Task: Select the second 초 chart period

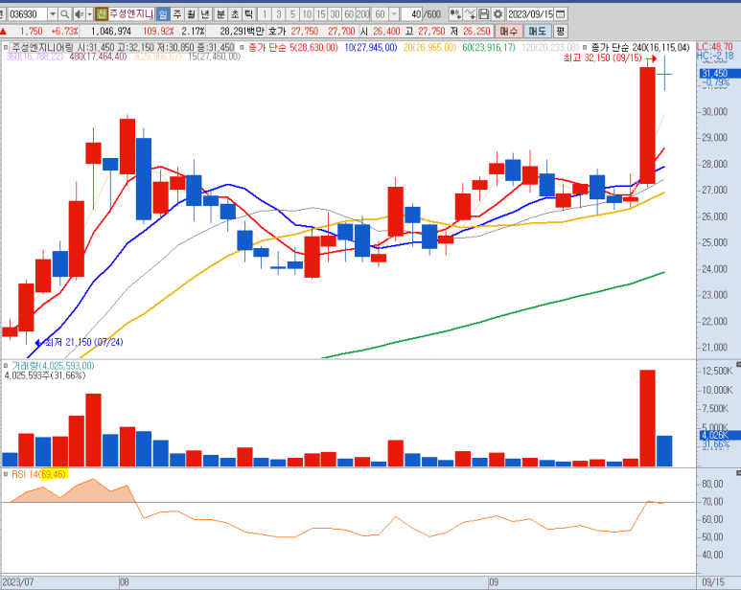Action: point(235,14)
